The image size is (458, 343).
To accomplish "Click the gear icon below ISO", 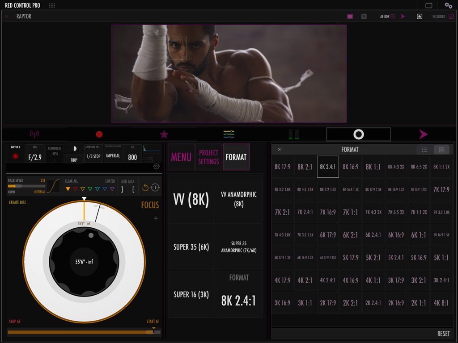I will 156,167.
